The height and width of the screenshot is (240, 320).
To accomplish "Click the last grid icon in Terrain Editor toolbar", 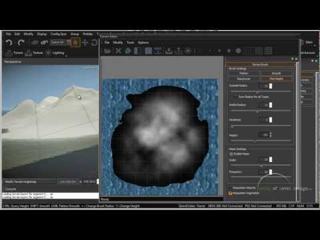I will 269,51.
